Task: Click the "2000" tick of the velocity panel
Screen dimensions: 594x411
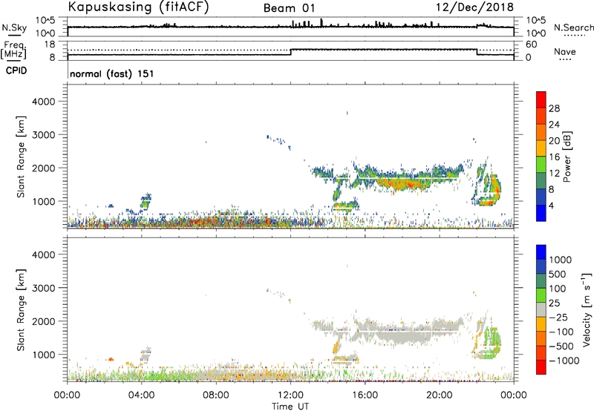Action: [43, 321]
